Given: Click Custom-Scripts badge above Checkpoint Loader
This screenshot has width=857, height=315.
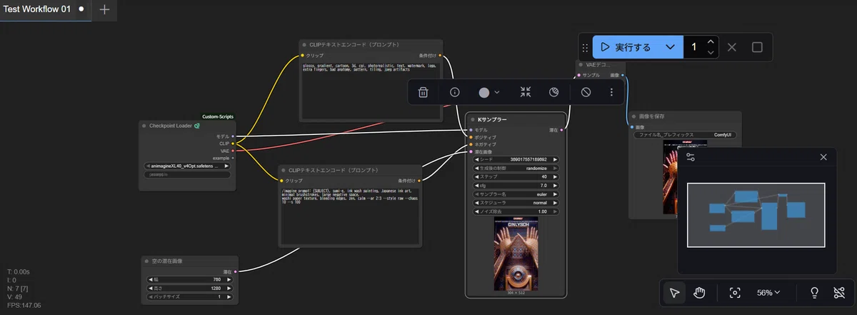Looking at the screenshot, I should point(217,116).
